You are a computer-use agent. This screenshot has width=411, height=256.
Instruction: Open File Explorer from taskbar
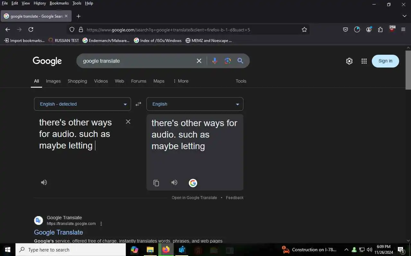(x=150, y=250)
